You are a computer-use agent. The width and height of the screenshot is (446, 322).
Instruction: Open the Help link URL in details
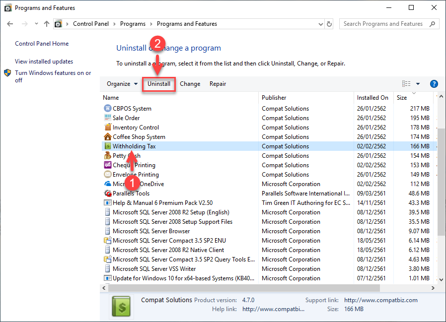(x=273, y=309)
